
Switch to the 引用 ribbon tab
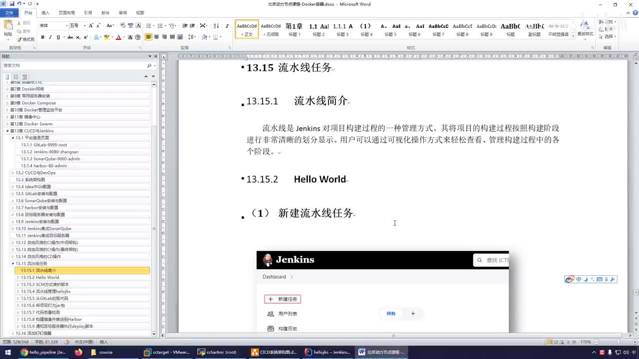[x=88, y=12]
